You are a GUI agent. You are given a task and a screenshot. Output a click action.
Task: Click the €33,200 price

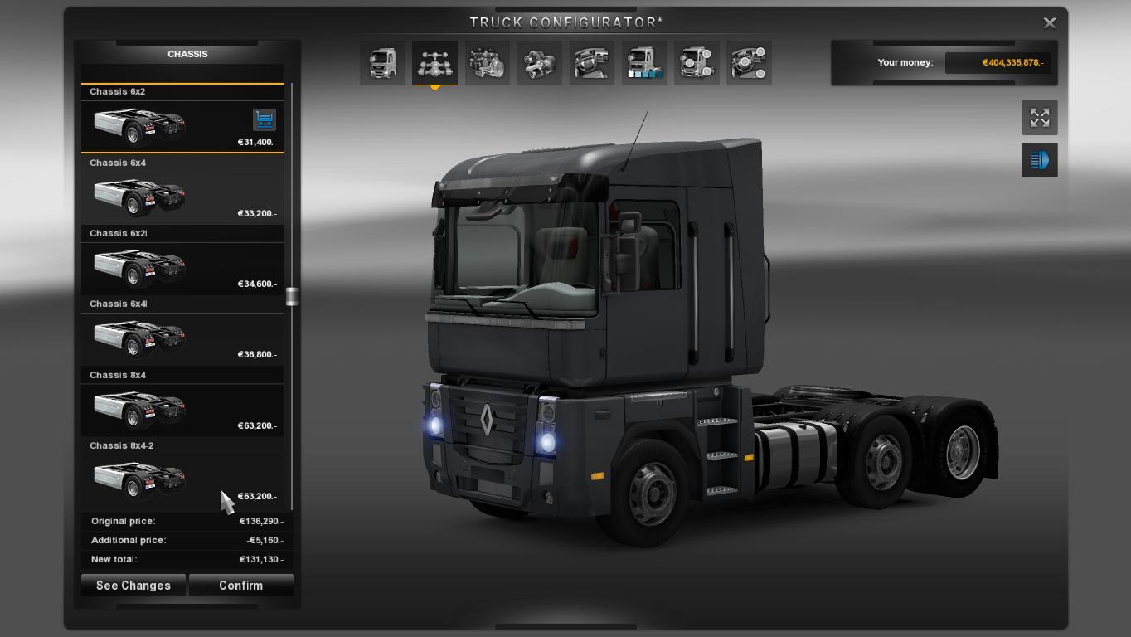pyautogui.click(x=257, y=214)
